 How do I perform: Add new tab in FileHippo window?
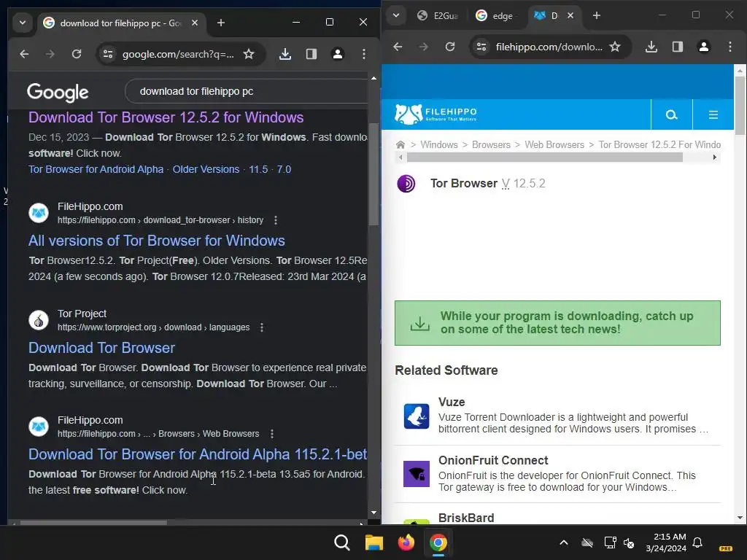[597, 16]
